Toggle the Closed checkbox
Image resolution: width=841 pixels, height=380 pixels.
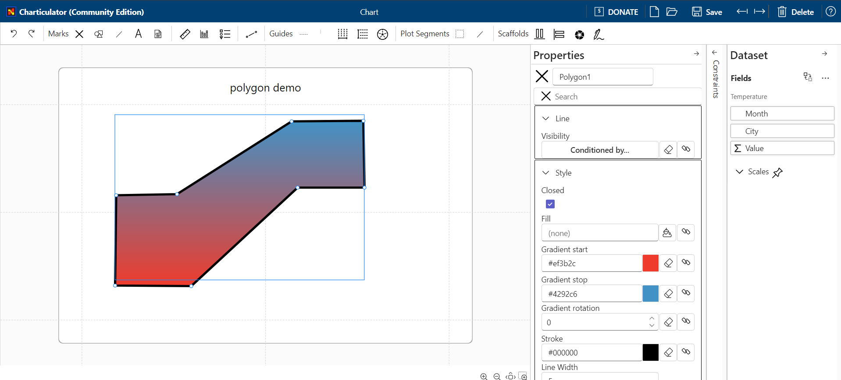(550, 204)
